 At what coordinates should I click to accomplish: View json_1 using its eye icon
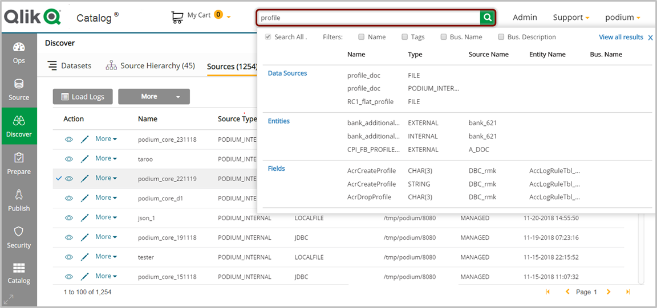click(69, 218)
